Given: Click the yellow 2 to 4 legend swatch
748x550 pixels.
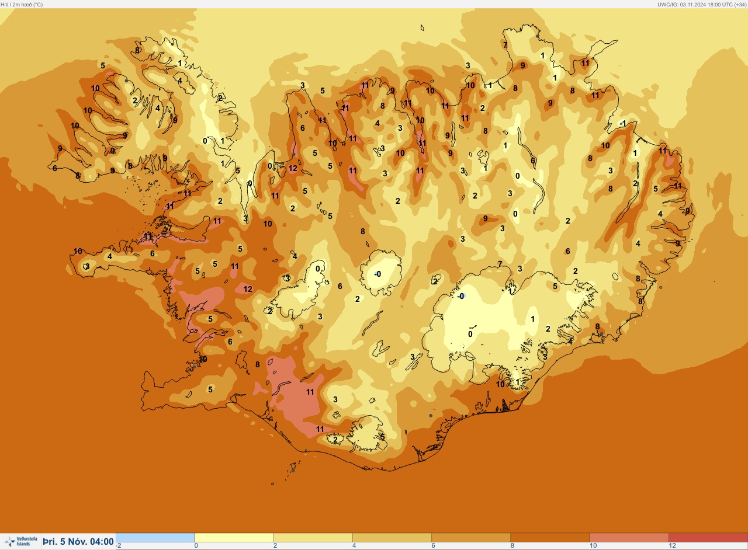Looking at the screenshot, I should tap(313, 537).
